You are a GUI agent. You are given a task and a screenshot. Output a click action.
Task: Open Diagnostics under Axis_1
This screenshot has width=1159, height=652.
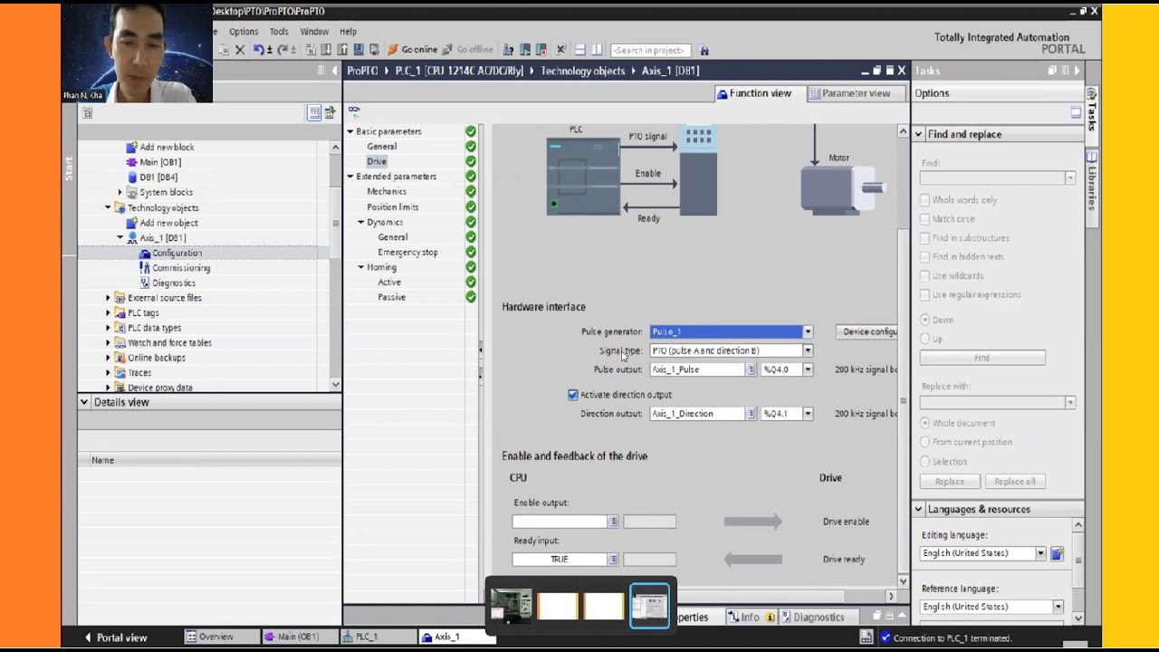click(x=173, y=283)
